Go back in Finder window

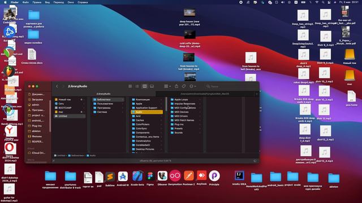[57, 86]
